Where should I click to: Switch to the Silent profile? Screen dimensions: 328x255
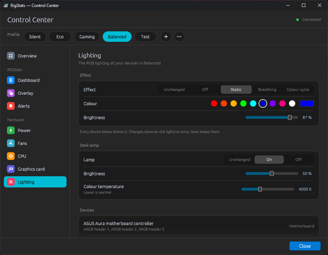35,37
